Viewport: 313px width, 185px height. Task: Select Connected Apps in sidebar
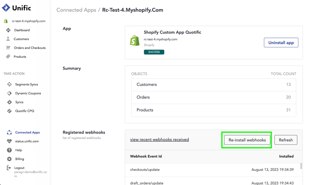click(28, 132)
